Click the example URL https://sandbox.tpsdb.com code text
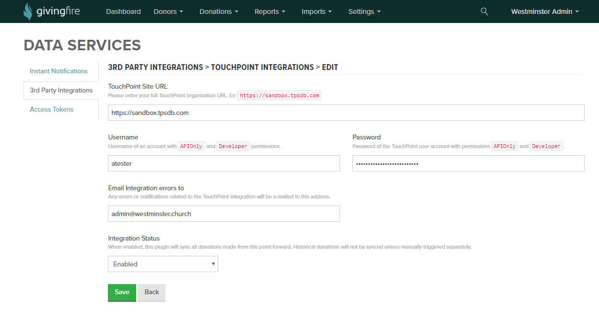The image size is (599, 321). pos(279,95)
